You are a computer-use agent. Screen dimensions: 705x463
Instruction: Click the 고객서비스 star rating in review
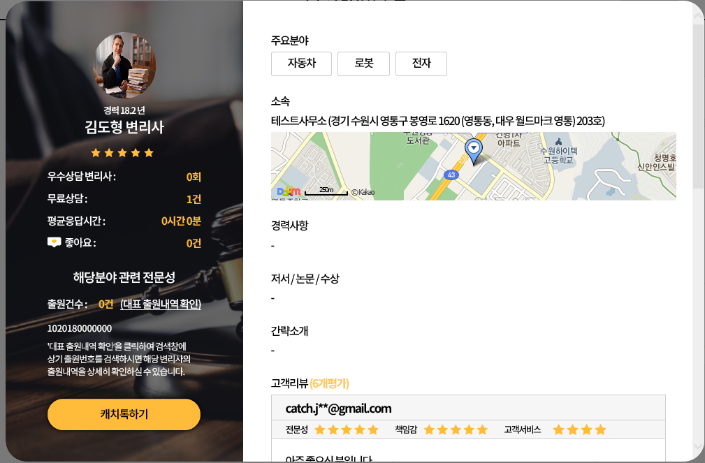coord(579,430)
